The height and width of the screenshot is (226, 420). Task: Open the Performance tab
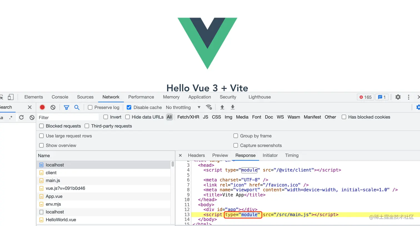(x=141, y=97)
